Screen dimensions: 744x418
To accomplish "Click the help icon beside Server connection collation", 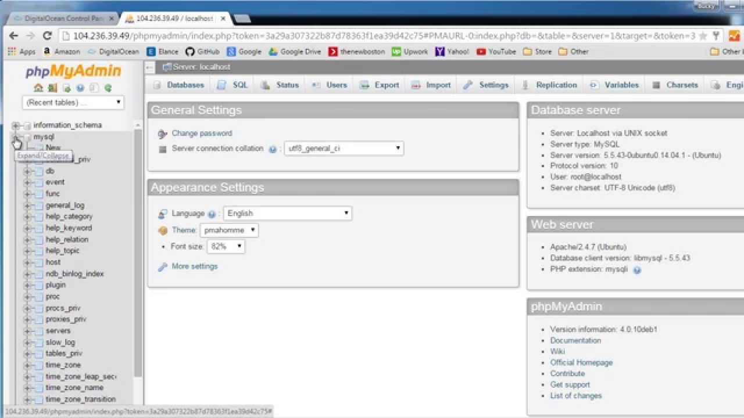I will tap(273, 149).
